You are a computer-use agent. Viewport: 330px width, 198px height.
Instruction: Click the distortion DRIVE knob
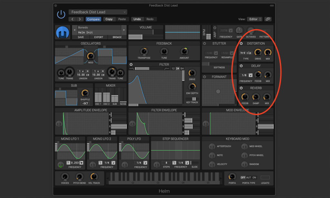(x=258, y=53)
